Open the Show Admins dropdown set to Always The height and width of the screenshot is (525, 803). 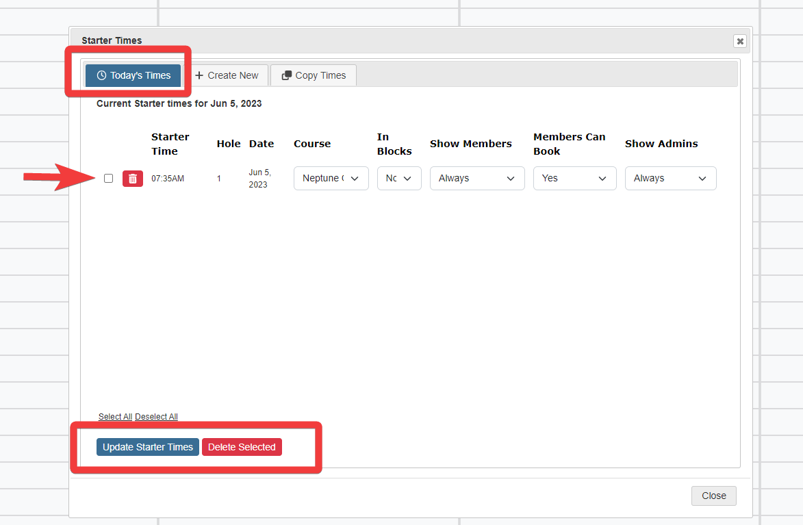tap(670, 178)
